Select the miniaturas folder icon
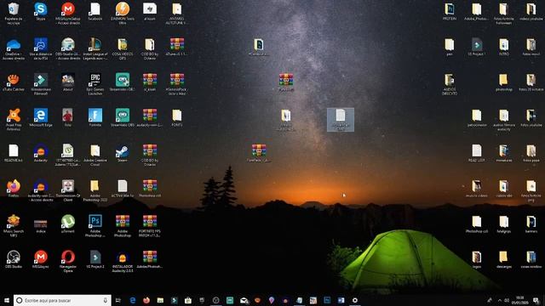 click(504, 153)
